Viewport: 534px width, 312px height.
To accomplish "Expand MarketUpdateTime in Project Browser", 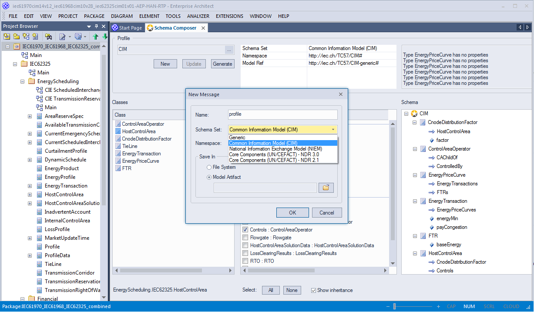I will [x=30, y=238].
